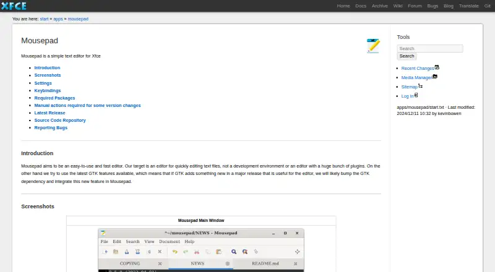Click Reload icon in Mousepad toolbar
Viewport: 495px width, 272px height.
tap(148, 252)
